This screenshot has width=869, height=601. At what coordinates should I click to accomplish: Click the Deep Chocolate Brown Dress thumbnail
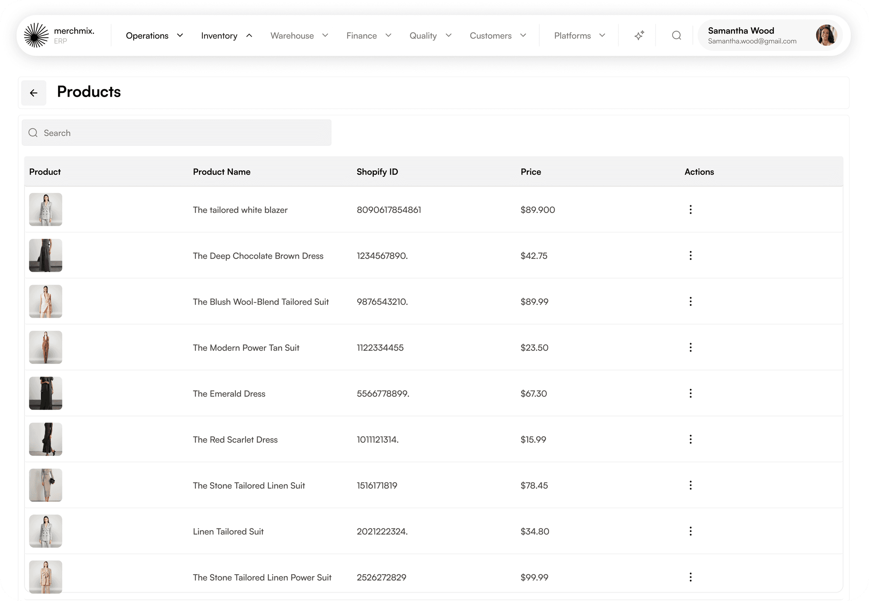tap(45, 255)
